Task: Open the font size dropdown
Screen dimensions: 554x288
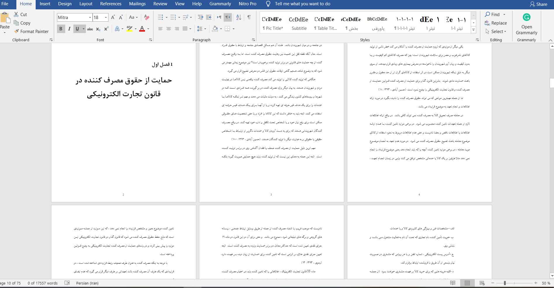Action: pos(106,18)
